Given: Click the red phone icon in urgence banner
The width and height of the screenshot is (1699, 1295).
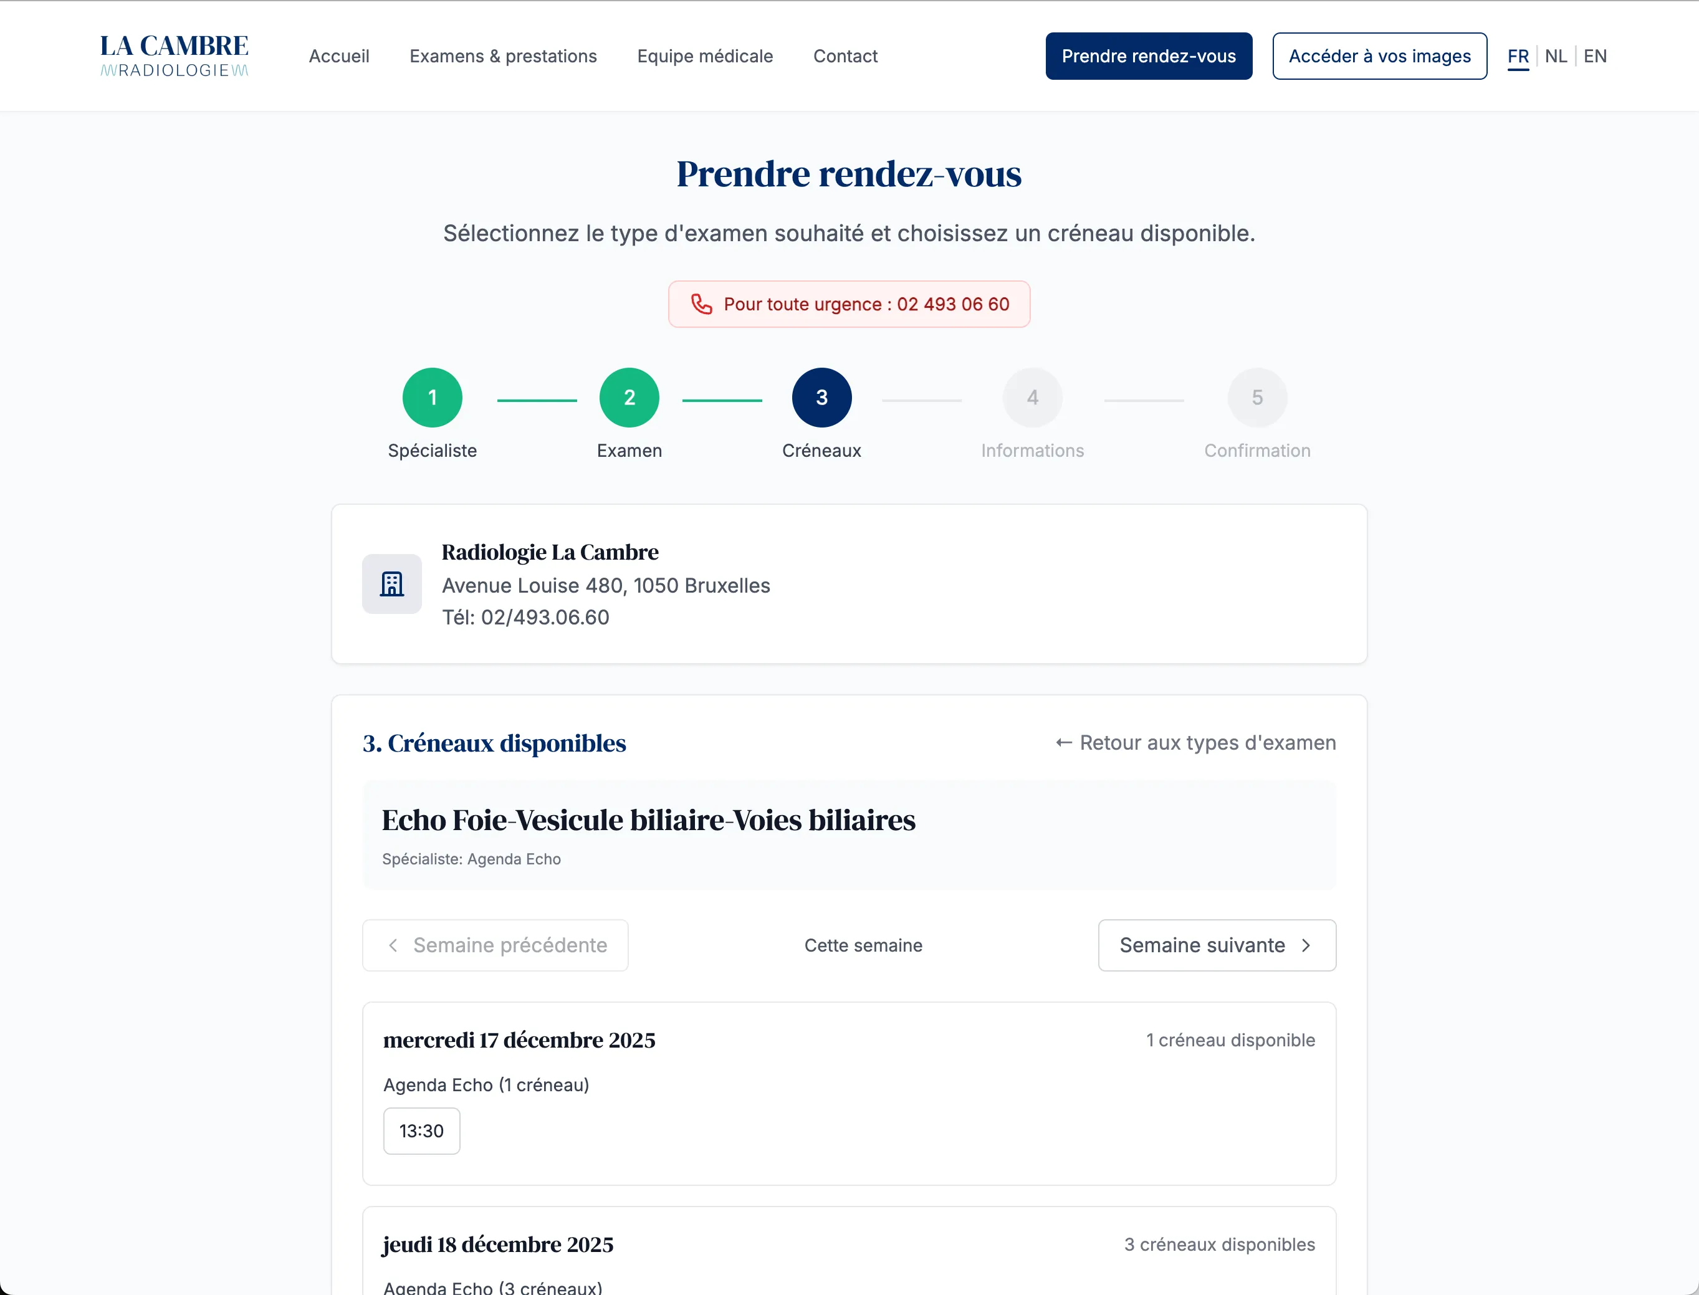Looking at the screenshot, I should [702, 303].
